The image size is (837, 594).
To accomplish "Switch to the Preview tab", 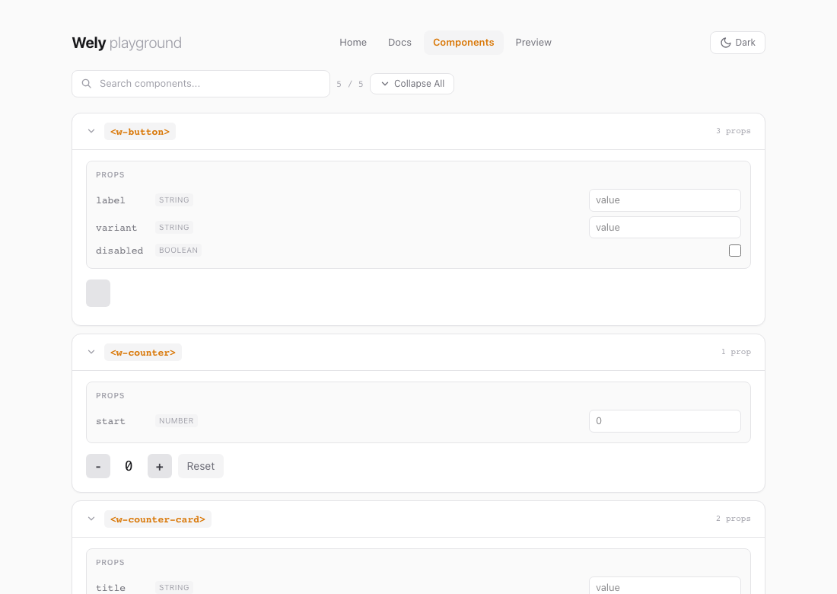I will click(533, 42).
